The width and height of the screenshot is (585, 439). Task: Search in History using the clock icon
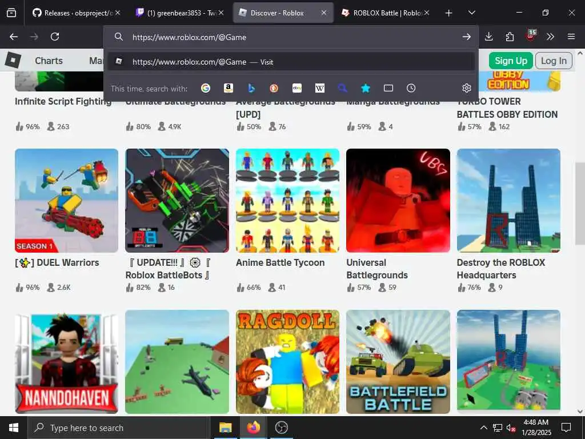411,88
